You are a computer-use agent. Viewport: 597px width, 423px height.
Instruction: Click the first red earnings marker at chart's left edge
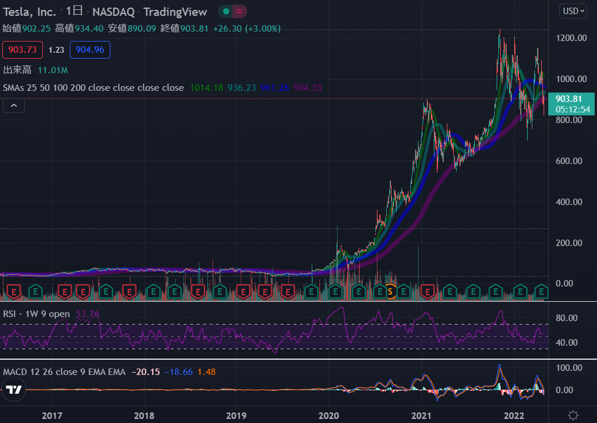[14, 292]
